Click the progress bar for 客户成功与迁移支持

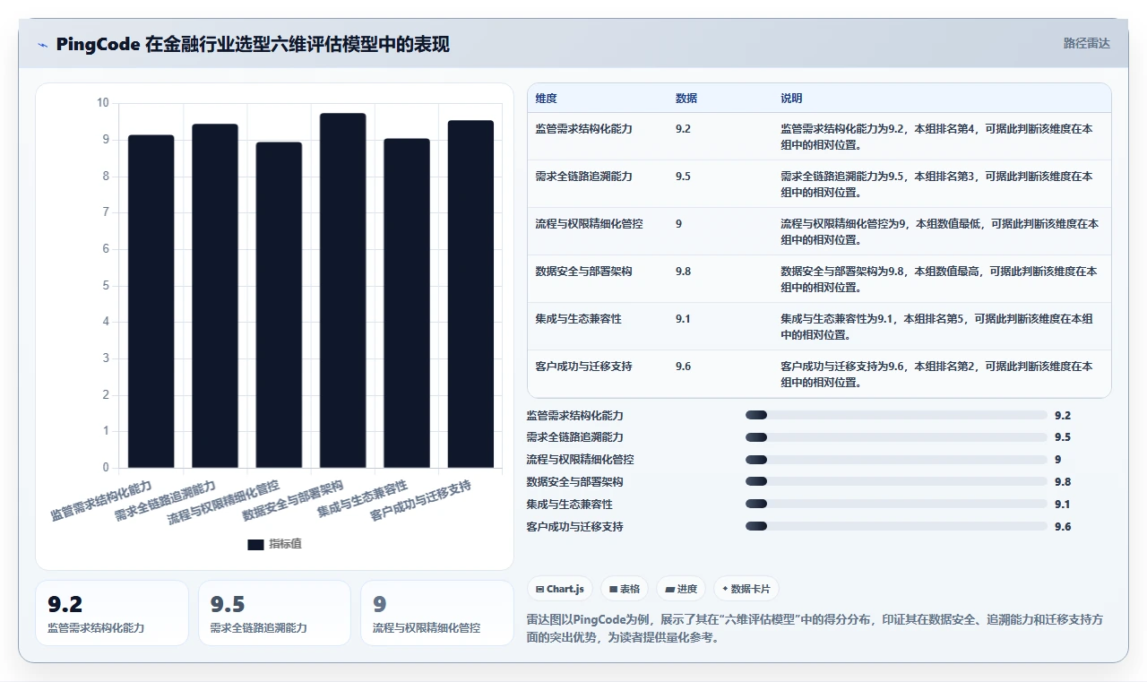(x=896, y=527)
